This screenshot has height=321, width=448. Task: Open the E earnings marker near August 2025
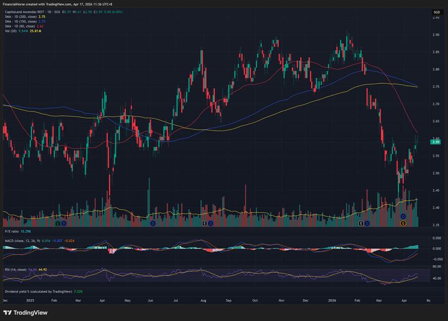204,224
